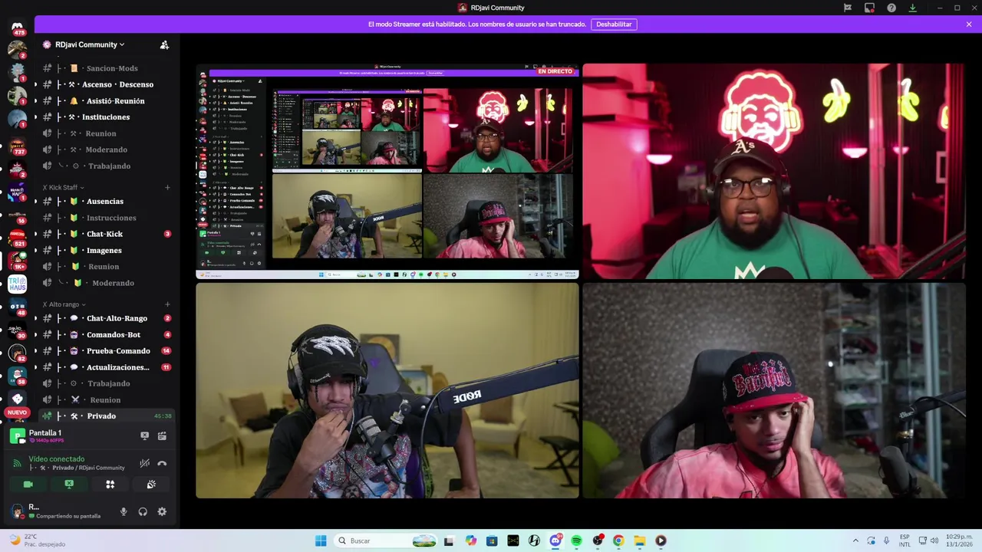
Task: Open the soundboard button
Action: [151, 485]
